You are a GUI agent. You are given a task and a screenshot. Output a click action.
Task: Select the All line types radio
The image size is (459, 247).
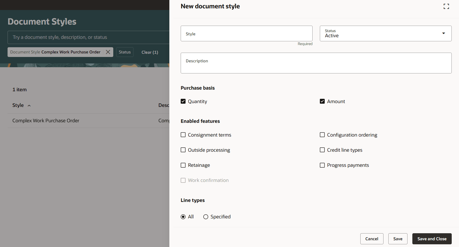coord(183,217)
